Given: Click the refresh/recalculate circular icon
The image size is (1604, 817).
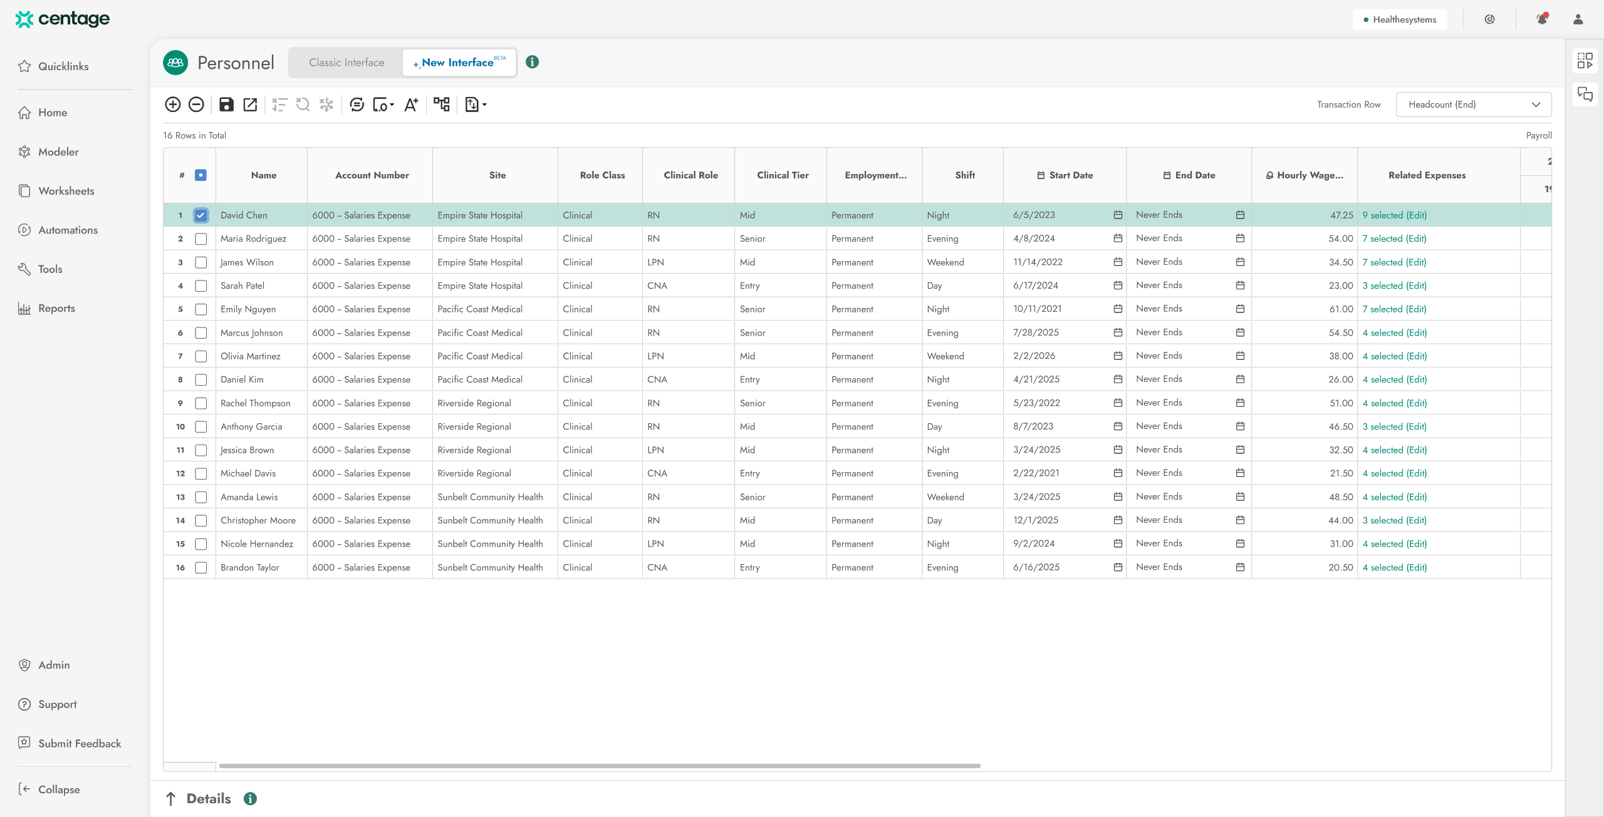Looking at the screenshot, I should (357, 105).
